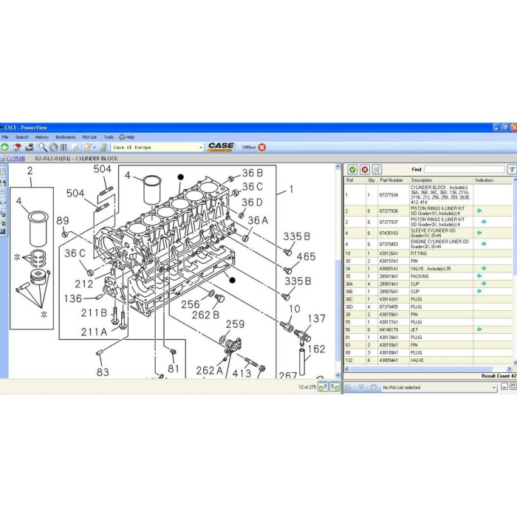Click the previous page icon beside 12 of 275
Viewport: 517px width, 517px height.
323,387
